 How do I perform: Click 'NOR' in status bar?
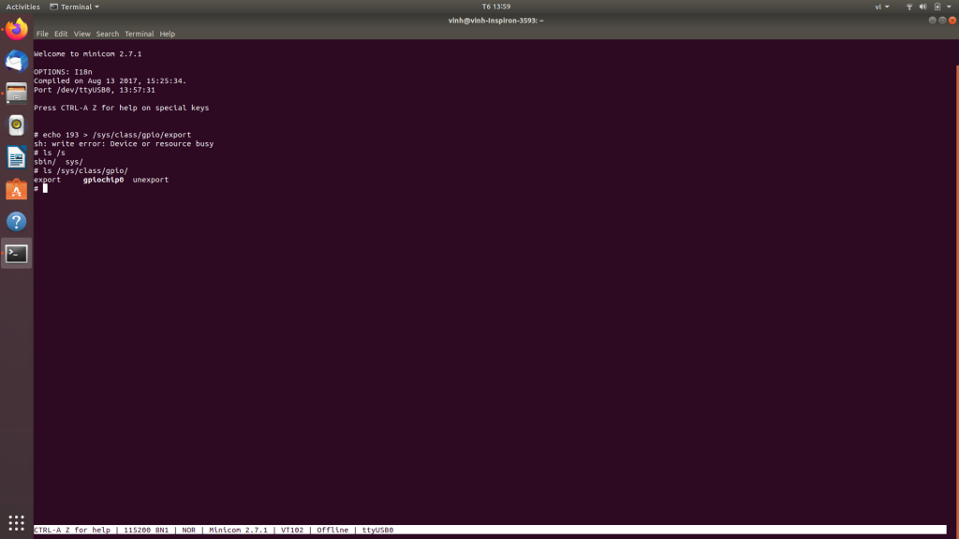pyautogui.click(x=189, y=530)
